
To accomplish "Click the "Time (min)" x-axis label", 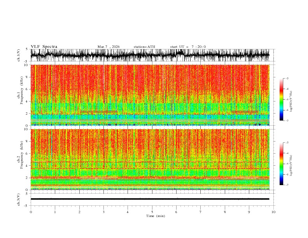I will tap(156, 216).
